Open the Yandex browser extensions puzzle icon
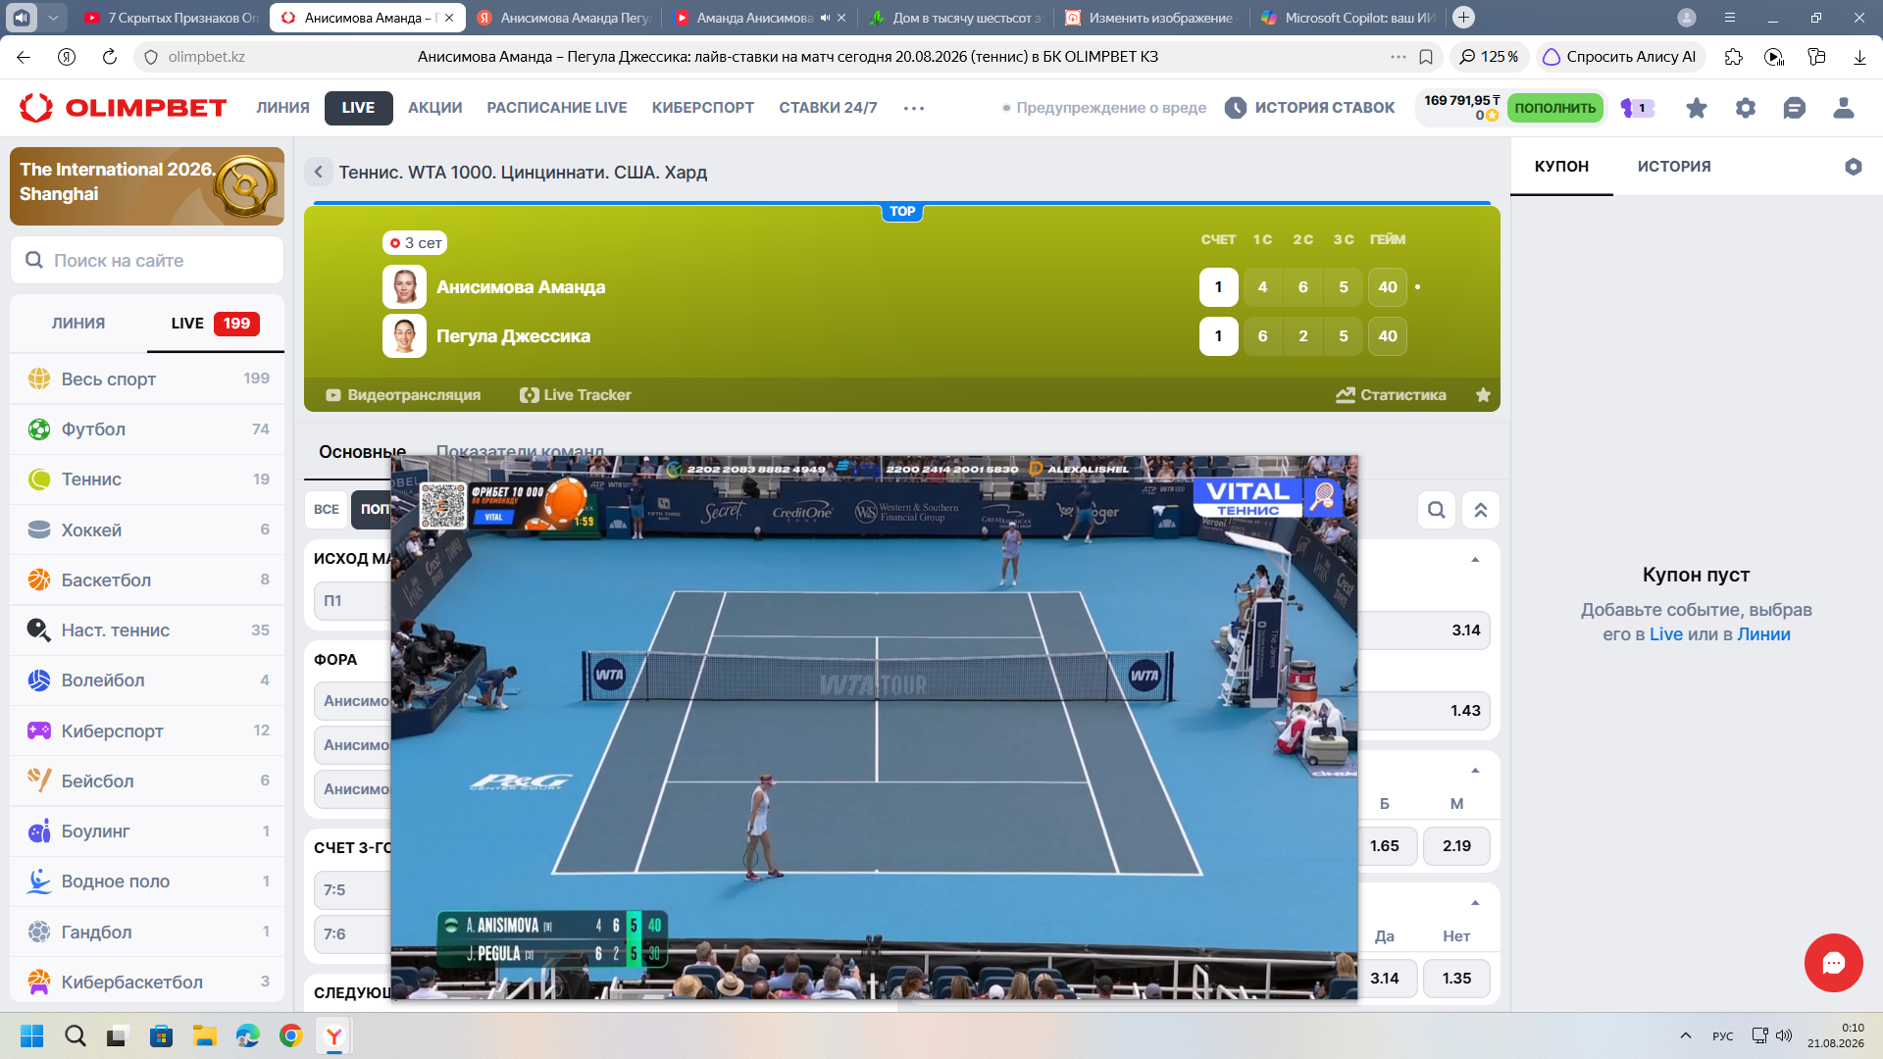This screenshot has height=1059, width=1883. [x=1733, y=57]
